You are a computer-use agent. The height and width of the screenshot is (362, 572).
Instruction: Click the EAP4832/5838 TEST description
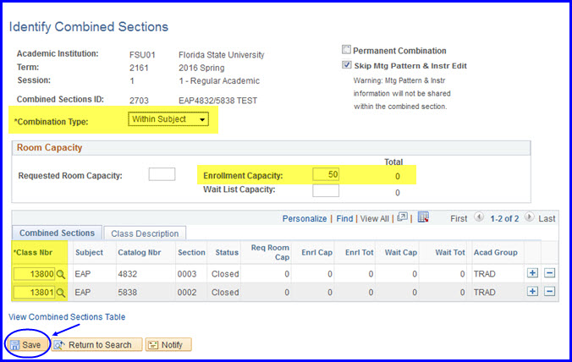[x=217, y=101]
